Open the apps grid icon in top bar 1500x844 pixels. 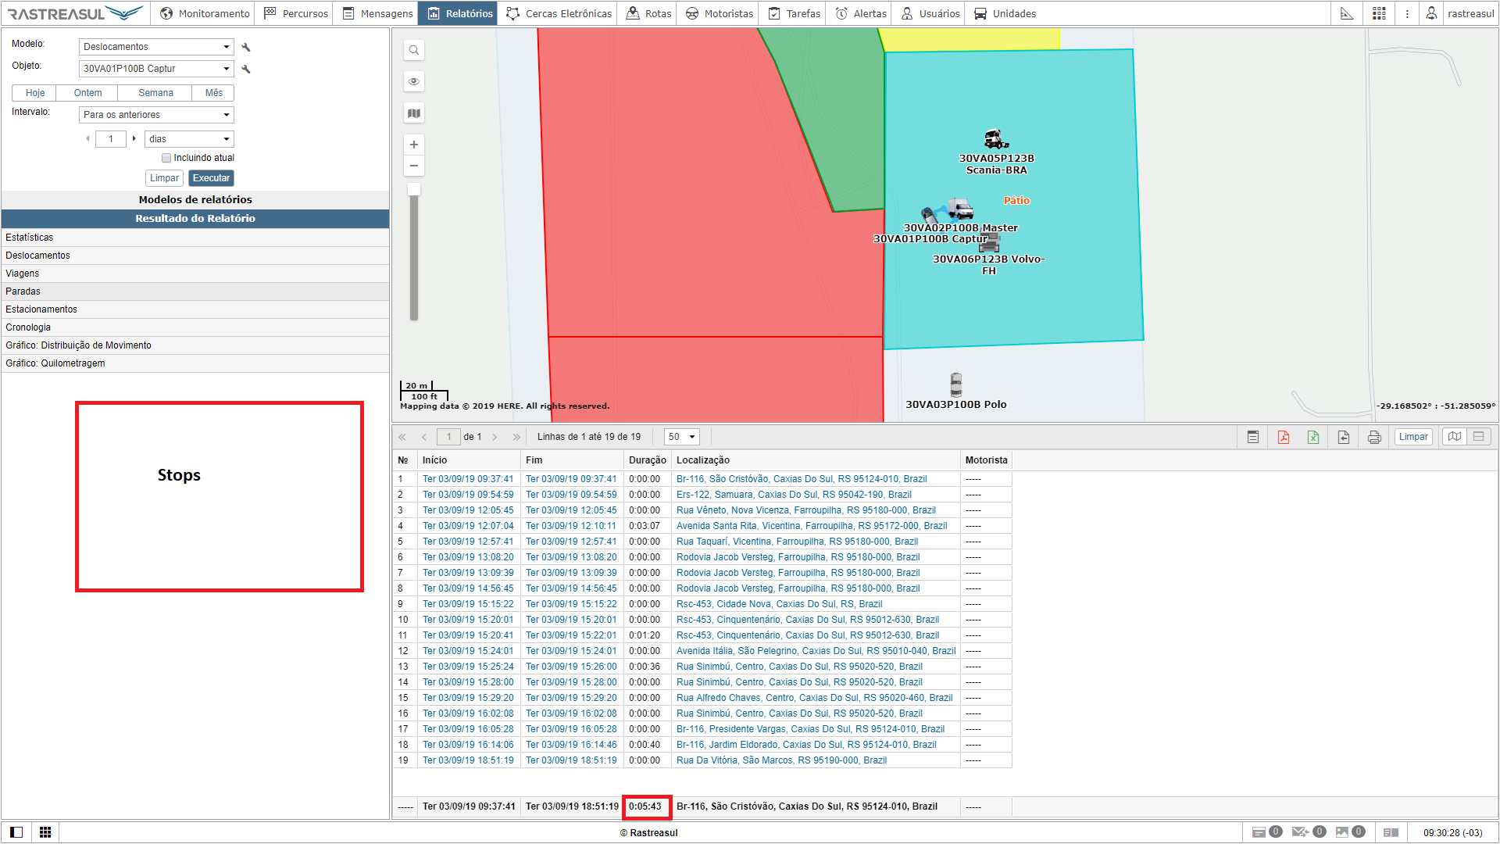click(1379, 13)
